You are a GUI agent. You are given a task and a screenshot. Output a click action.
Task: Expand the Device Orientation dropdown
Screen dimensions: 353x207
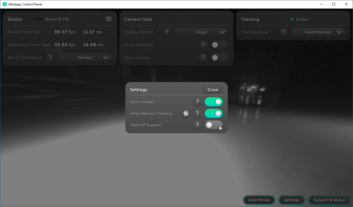(85, 58)
